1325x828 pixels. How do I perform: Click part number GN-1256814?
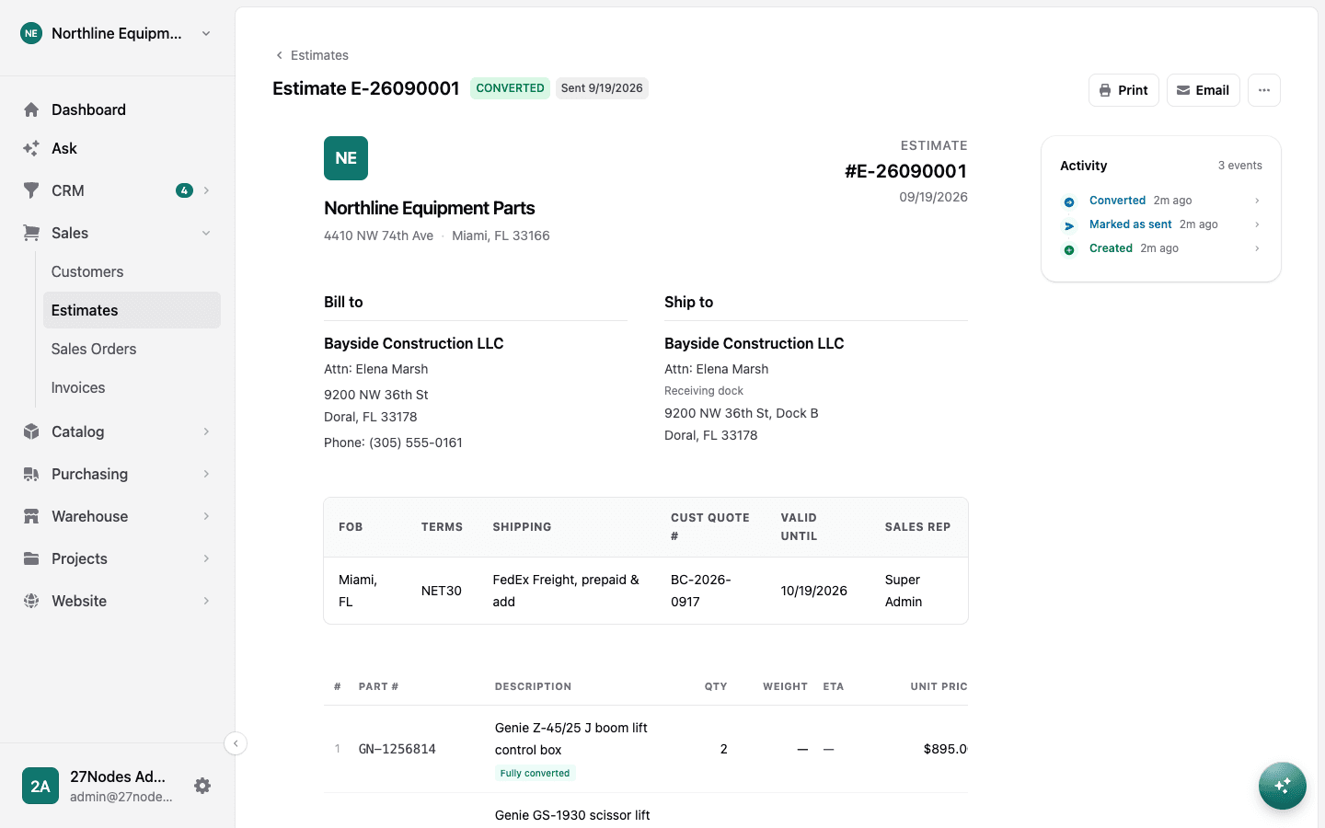pyautogui.click(x=397, y=749)
